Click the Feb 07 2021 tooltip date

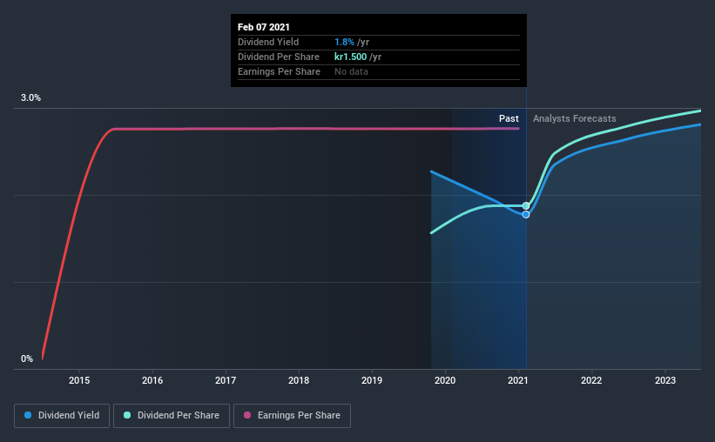[264, 27]
